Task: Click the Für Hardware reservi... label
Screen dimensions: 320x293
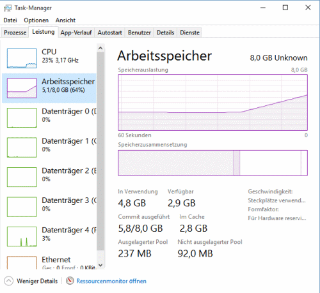Action: (277, 218)
